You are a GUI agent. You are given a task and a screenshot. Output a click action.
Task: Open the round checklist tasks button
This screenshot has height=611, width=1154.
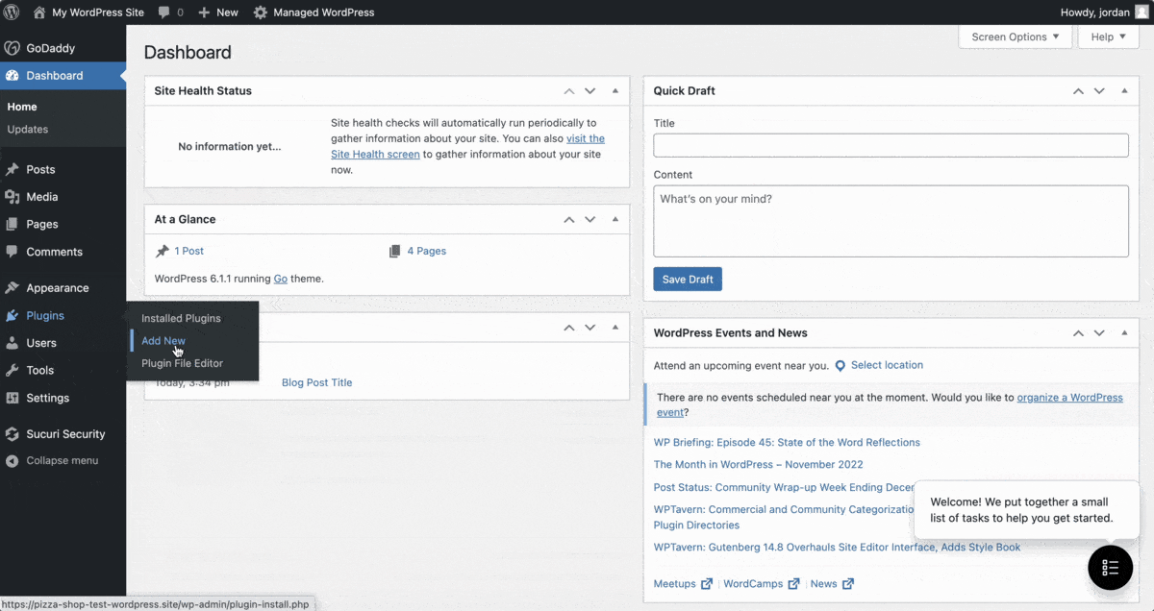pos(1110,567)
